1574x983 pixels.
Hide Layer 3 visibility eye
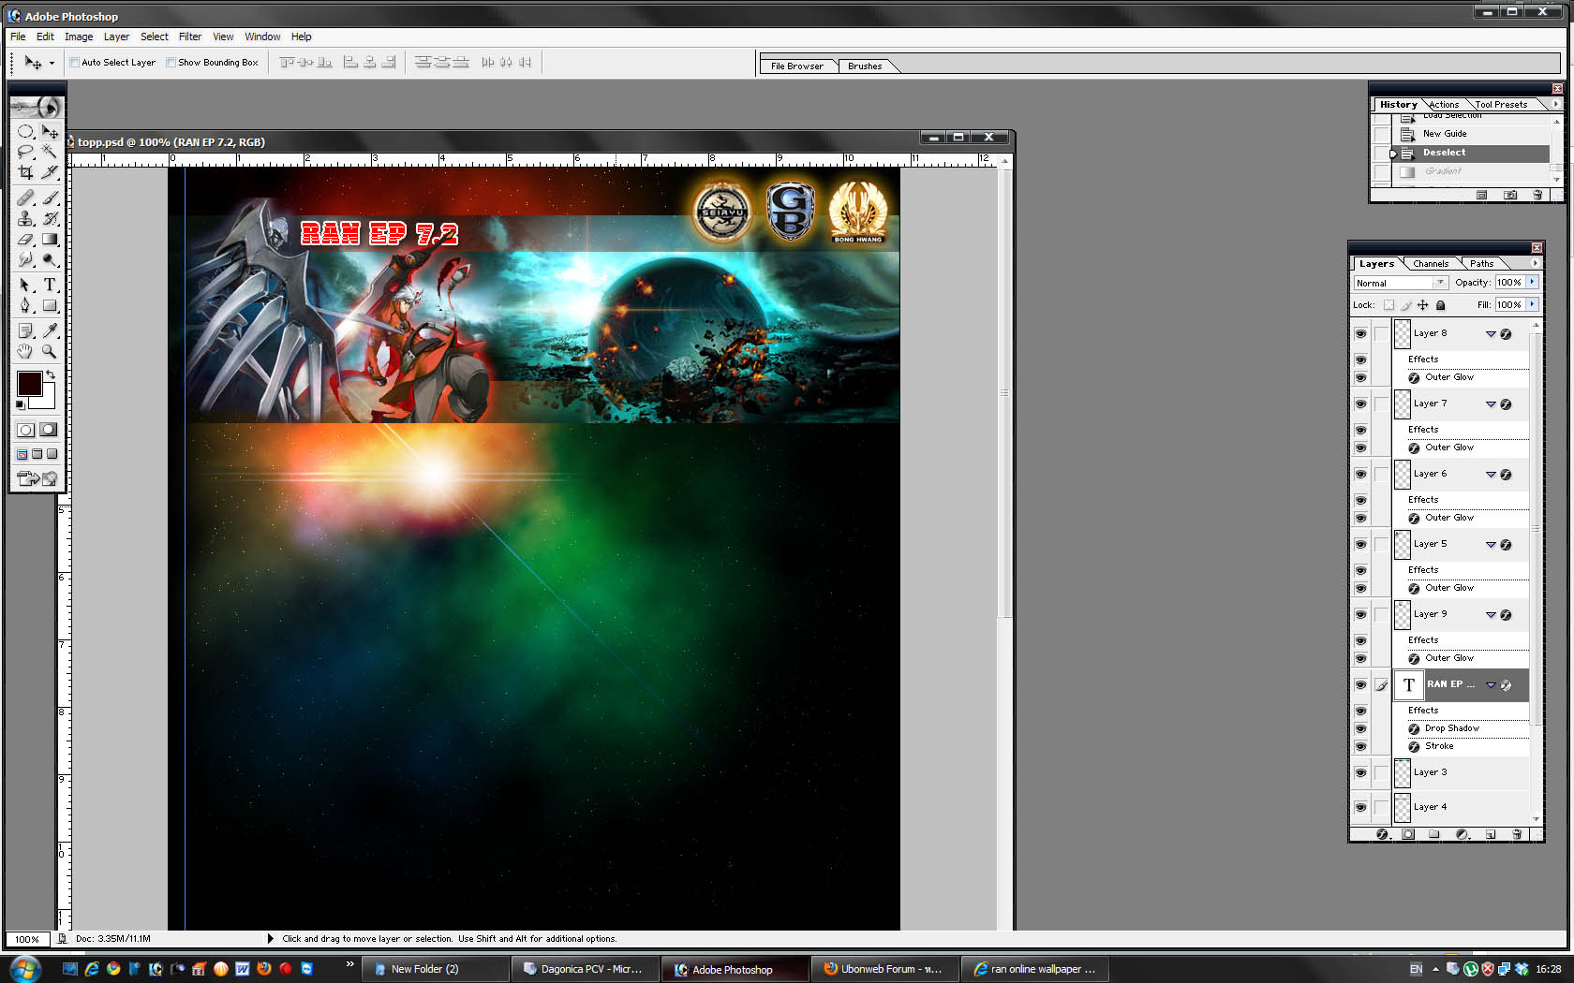[1360, 772]
